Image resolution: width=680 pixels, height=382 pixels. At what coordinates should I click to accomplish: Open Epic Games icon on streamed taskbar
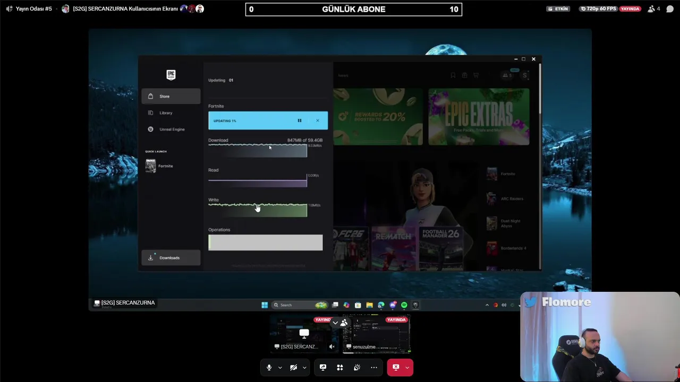(416, 305)
